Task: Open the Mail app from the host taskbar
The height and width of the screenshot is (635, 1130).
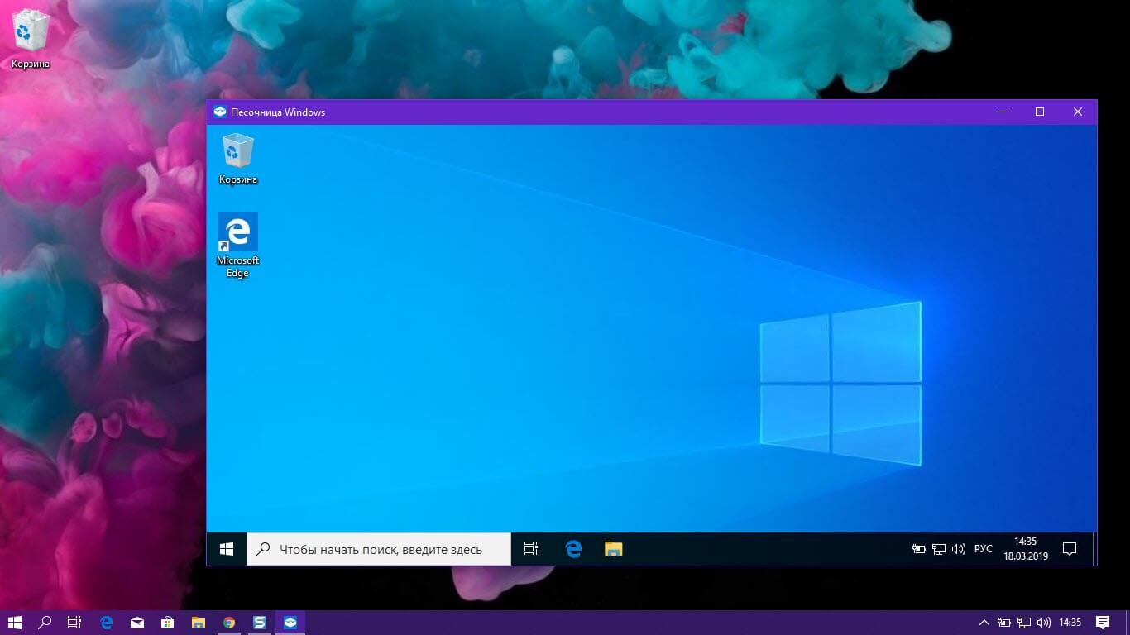Action: coord(137,623)
